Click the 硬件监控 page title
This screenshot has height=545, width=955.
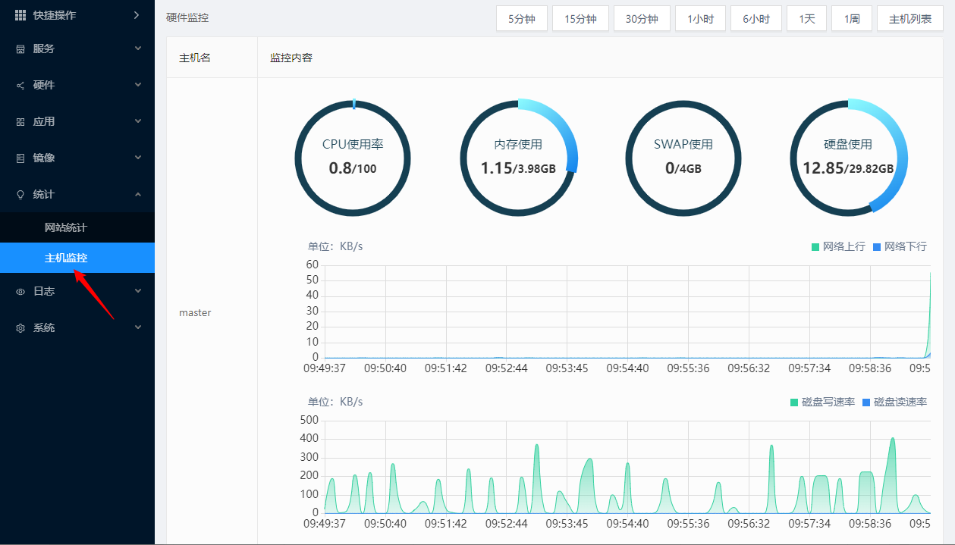[x=187, y=17]
